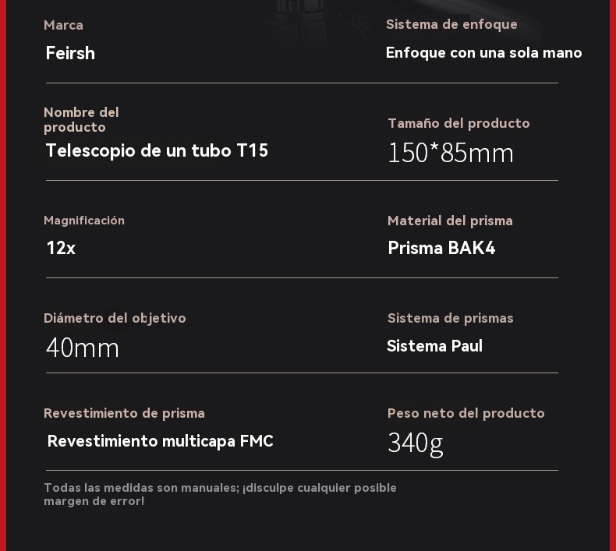This screenshot has width=616, height=551.
Task: Click the 12x magnification value
Action: coord(61,248)
